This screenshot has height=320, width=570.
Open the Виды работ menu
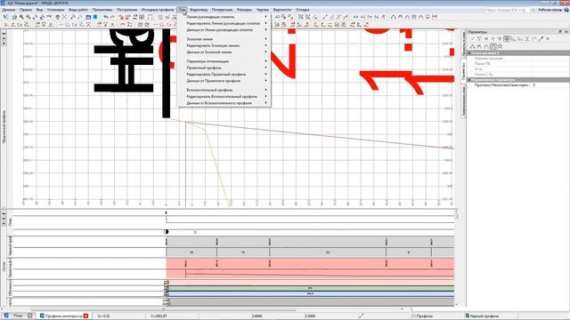click(78, 10)
